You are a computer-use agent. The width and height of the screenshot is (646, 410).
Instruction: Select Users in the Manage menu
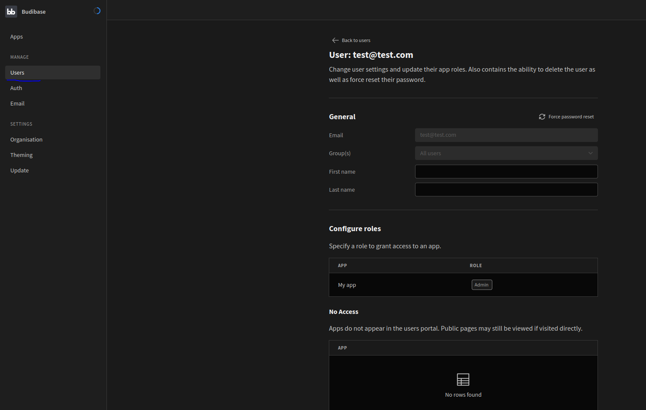[x=17, y=72]
